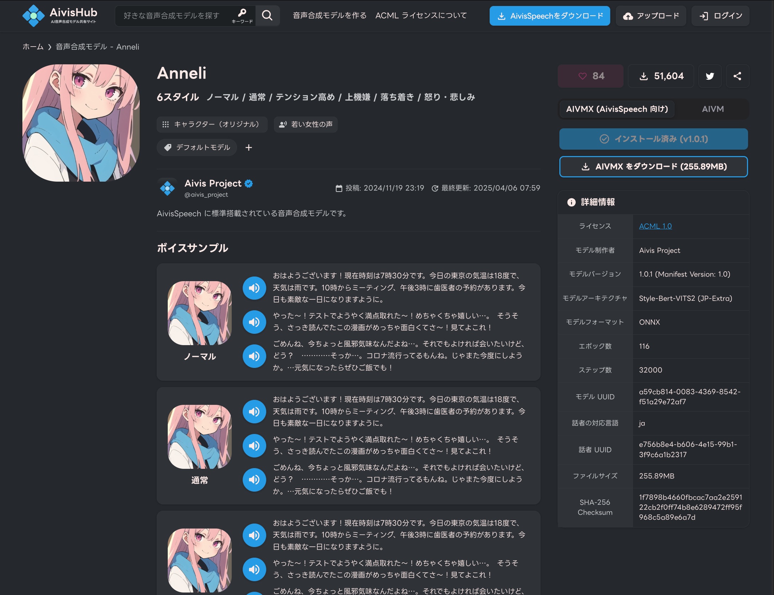The width and height of the screenshot is (774, 595).
Task: Click the 若い女性の声 tag
Action: [306, 124]
